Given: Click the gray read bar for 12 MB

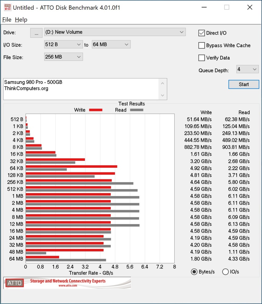Looking at the screenshot, I should (x=83, y=225).
